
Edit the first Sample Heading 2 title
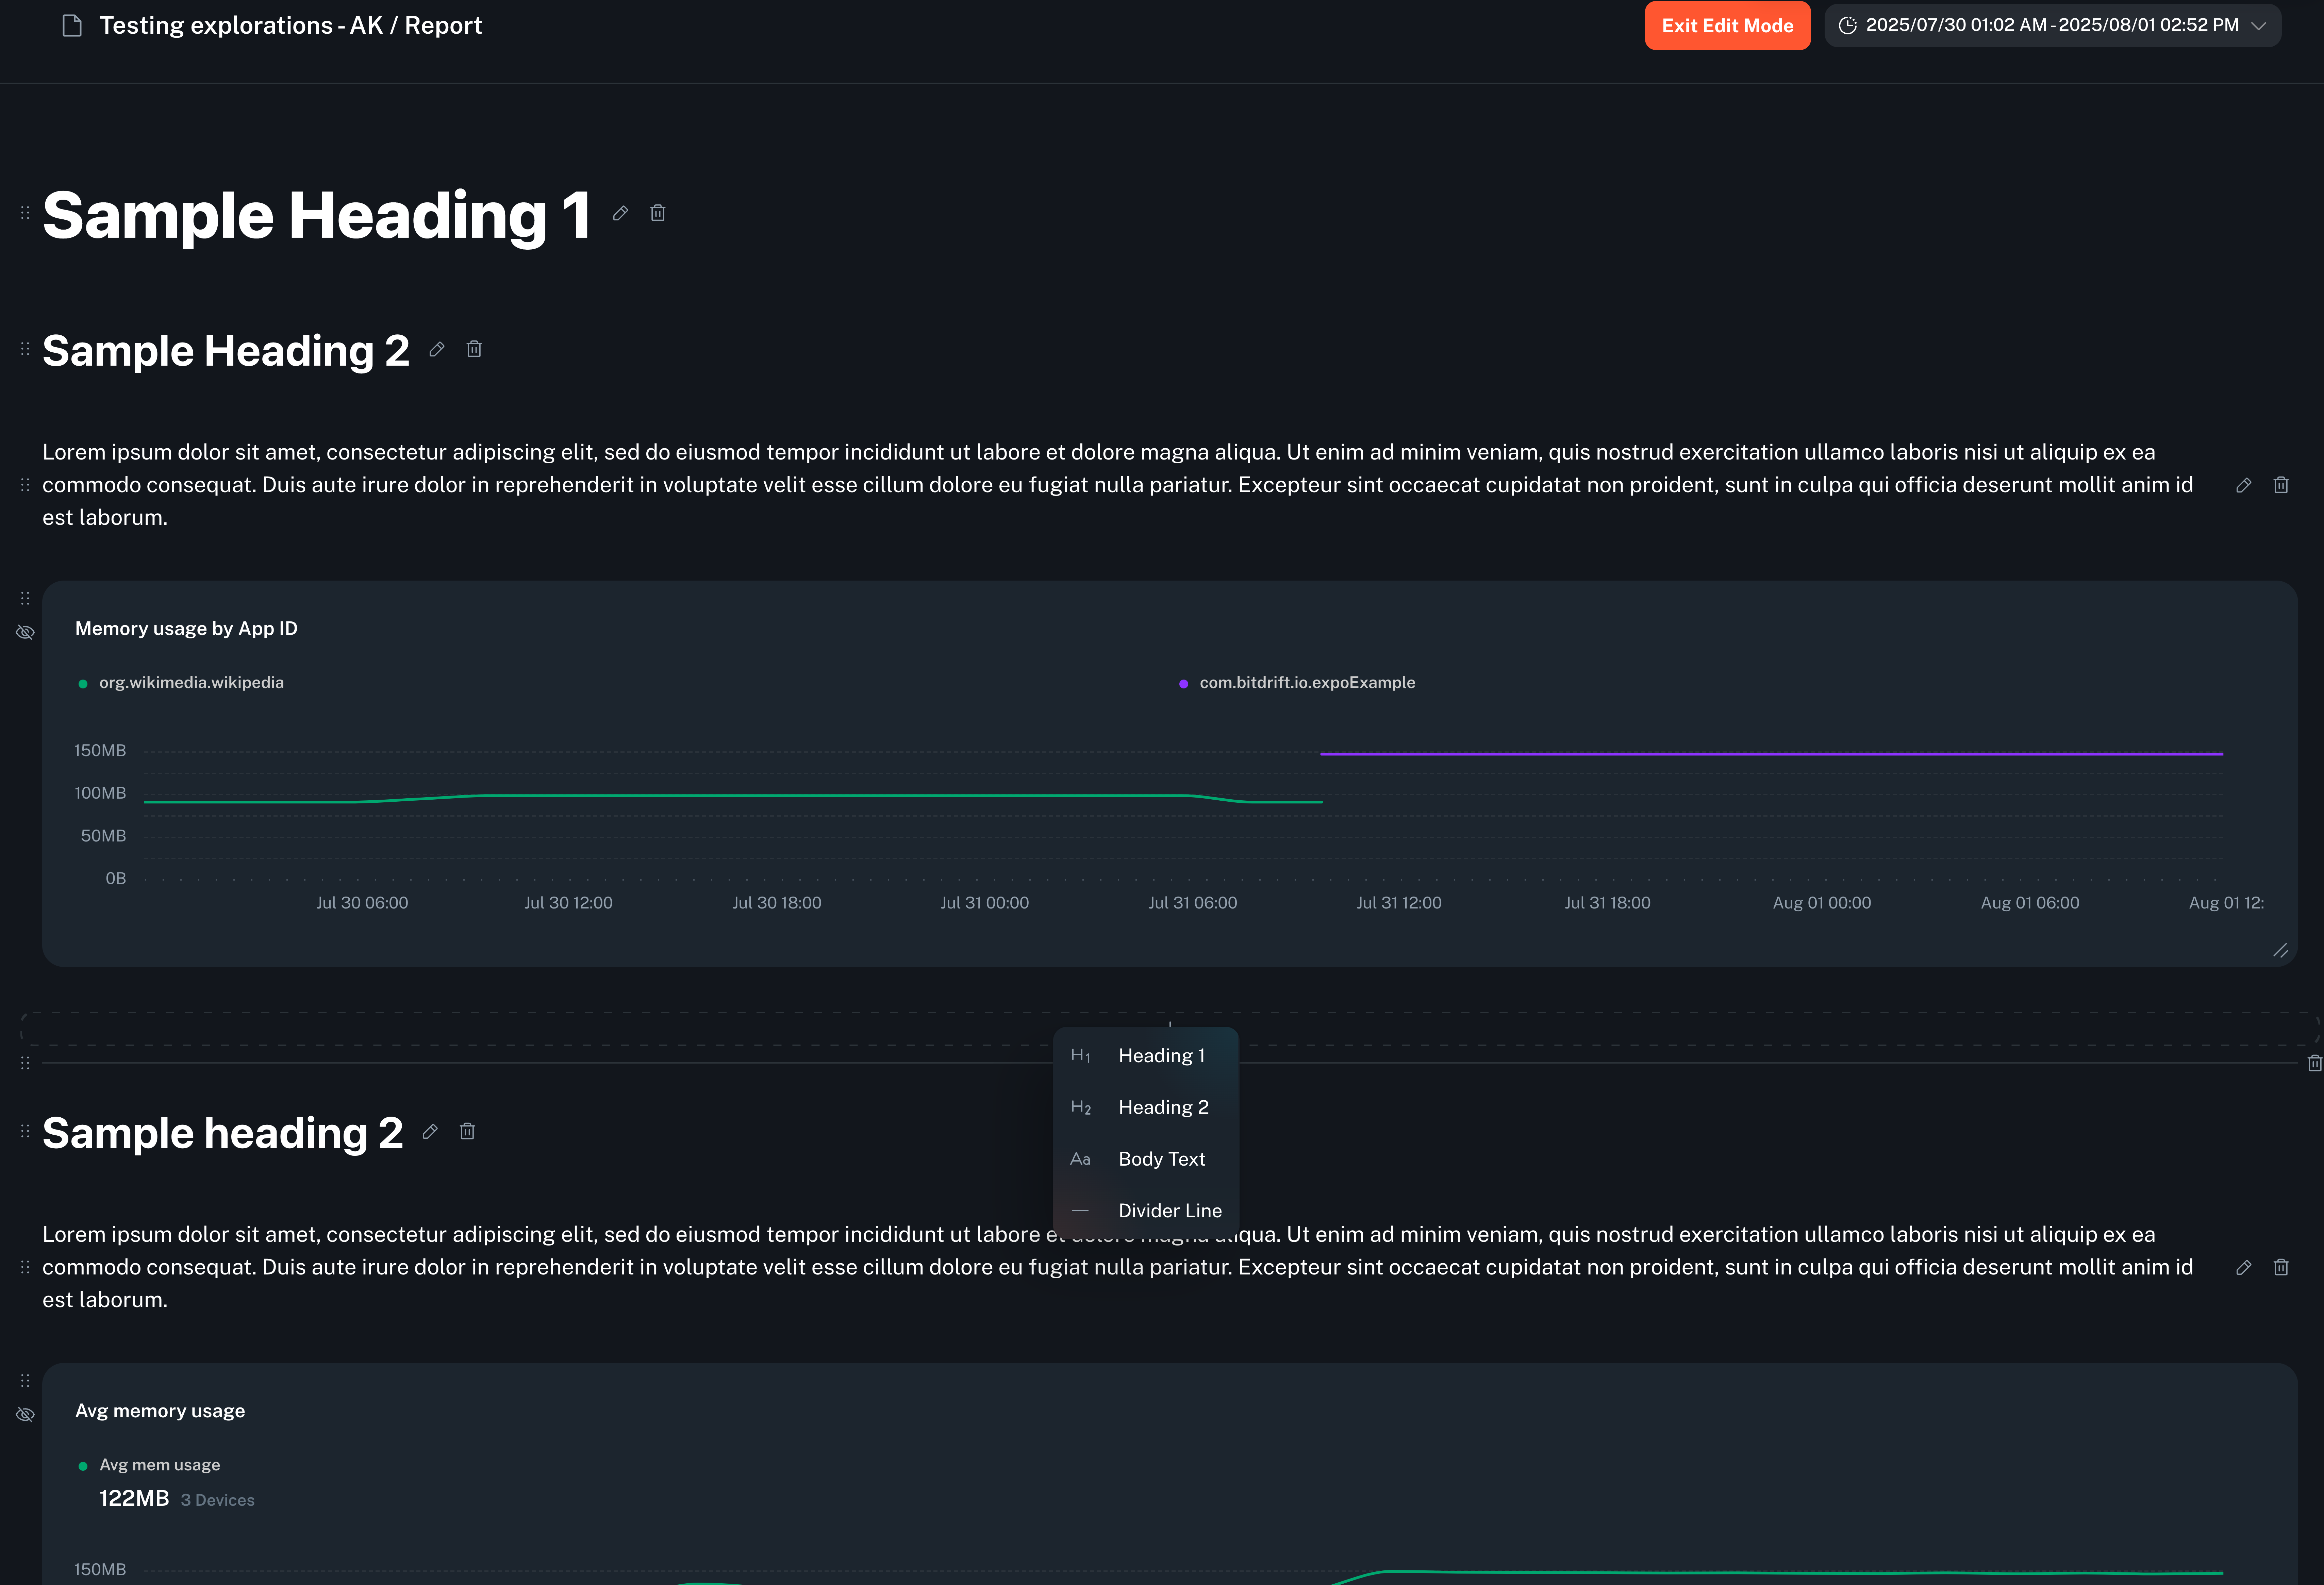point(437,349)
